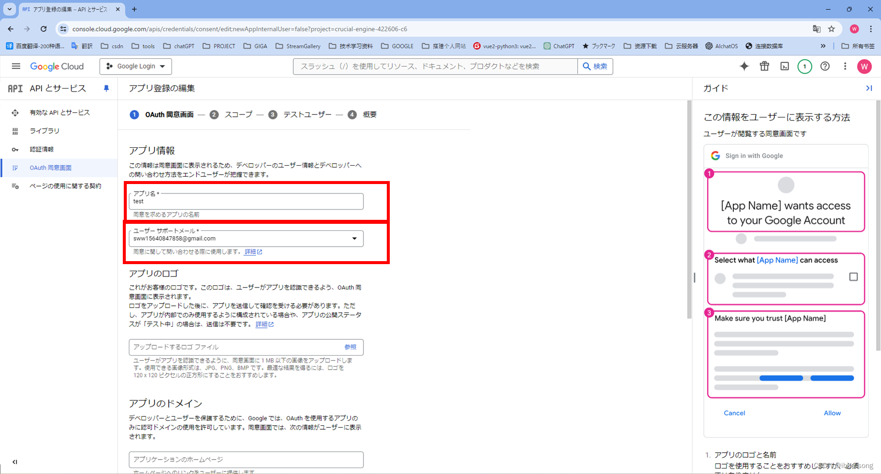881x474 pixels.
Task: Click the browser back arrow
Action: 10,29
